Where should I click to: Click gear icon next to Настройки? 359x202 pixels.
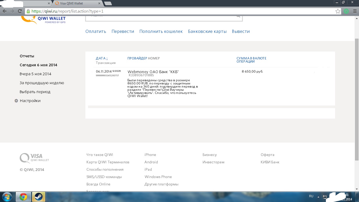[x=16, y=101]
